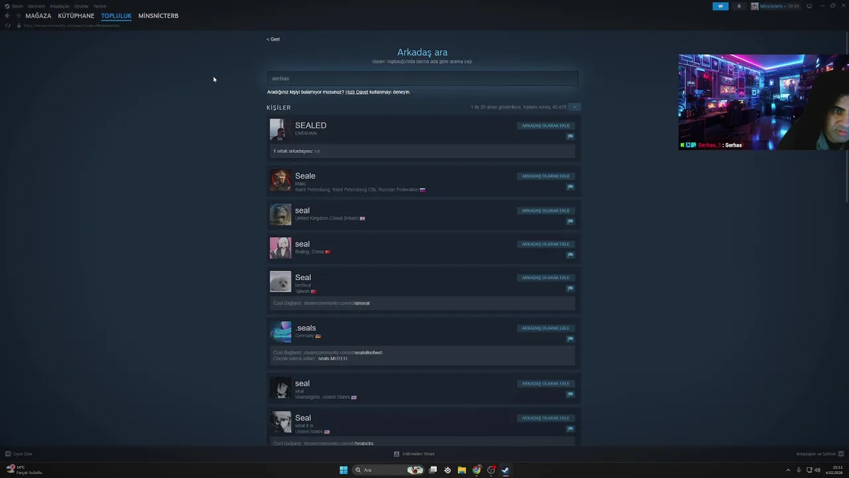Viewport: 849px width, 478px height.
Task: Open Task View in the taskbar
Action: pos(433,470)
